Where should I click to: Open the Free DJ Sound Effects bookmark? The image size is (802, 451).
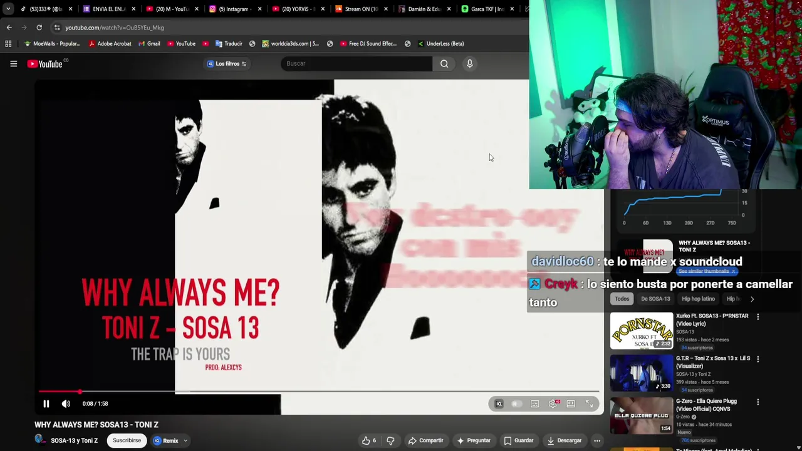368,44
